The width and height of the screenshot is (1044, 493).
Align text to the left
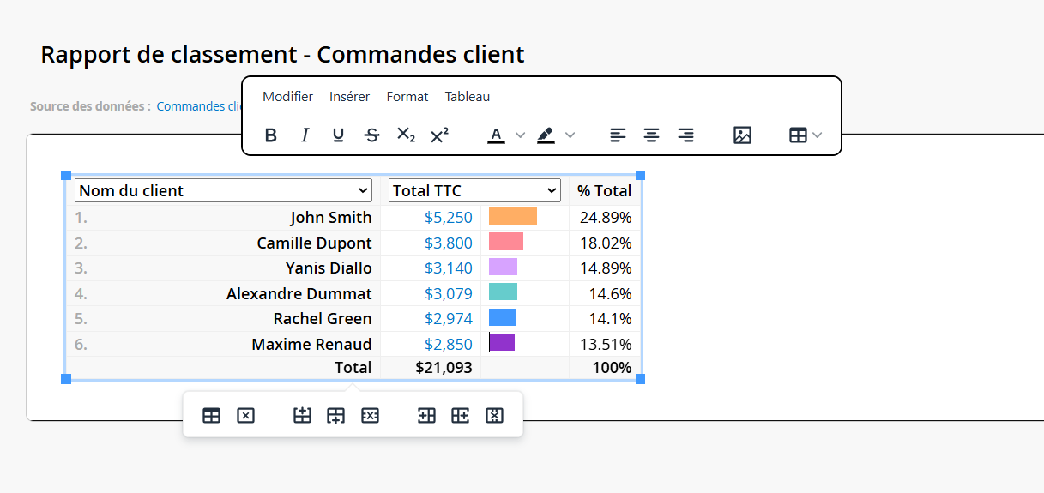coord(618,135)
